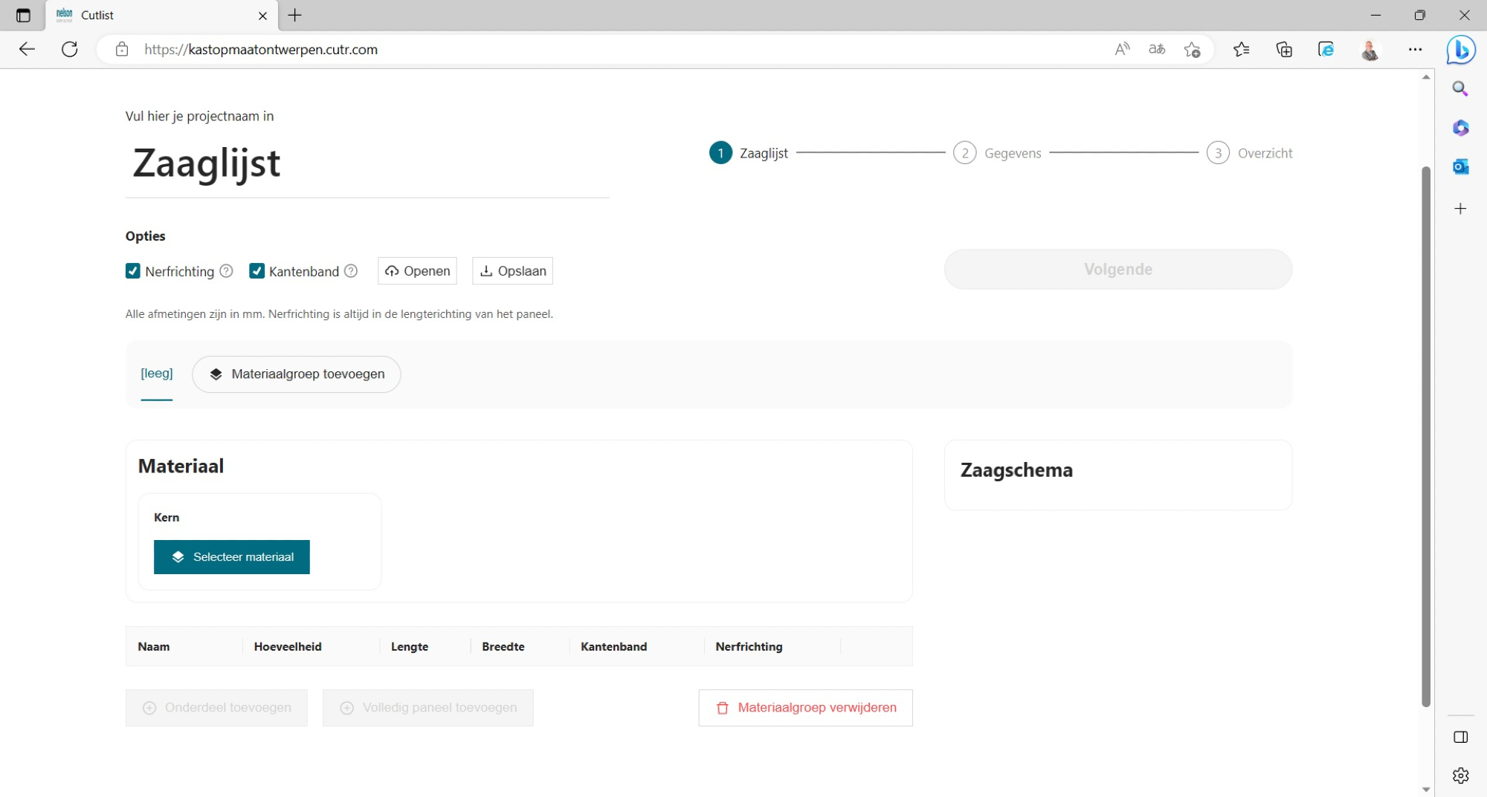Click the Materiaal heading
Image resolution: width=1487 pixels, height=797 pixels.
click(x=181, y=466)
